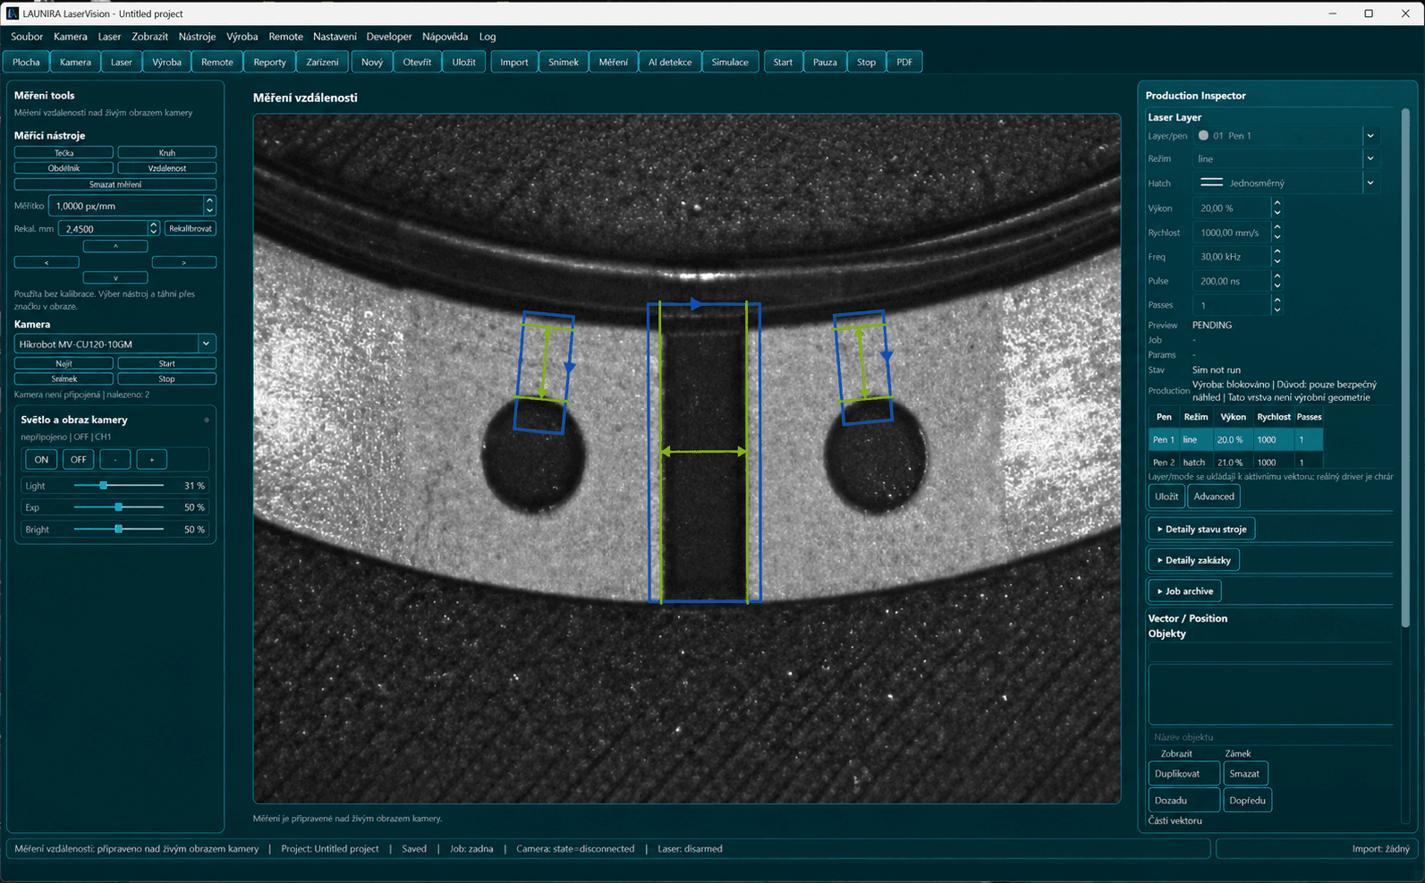This screenshot has height=883, width=1425.
Task: Run Simulace from the toolbar
Action: tap(730, 62)
